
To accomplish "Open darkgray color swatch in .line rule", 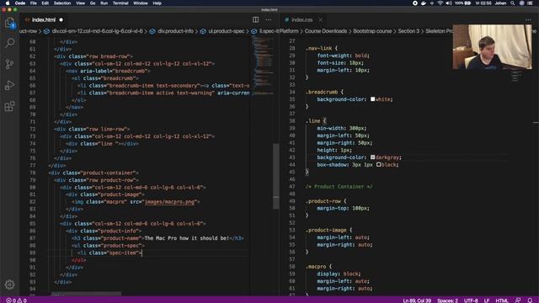I will 372,157.
